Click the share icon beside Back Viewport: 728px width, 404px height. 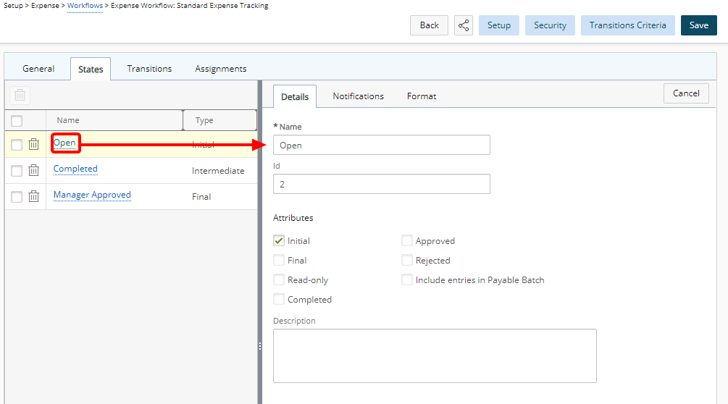[464, 25]
